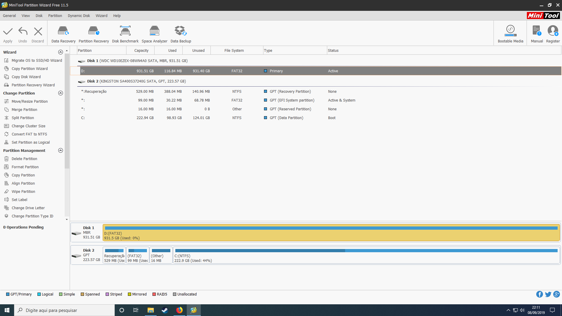
Task: Open the Facebook share icon
Action: point(539,294)
